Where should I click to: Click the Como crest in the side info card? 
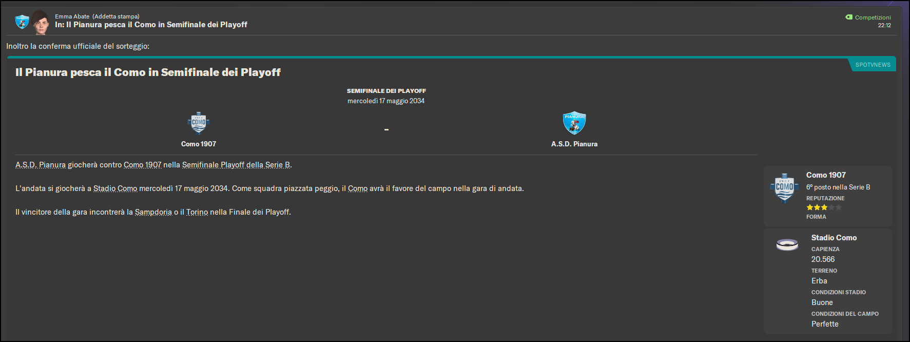coord(784,188)
